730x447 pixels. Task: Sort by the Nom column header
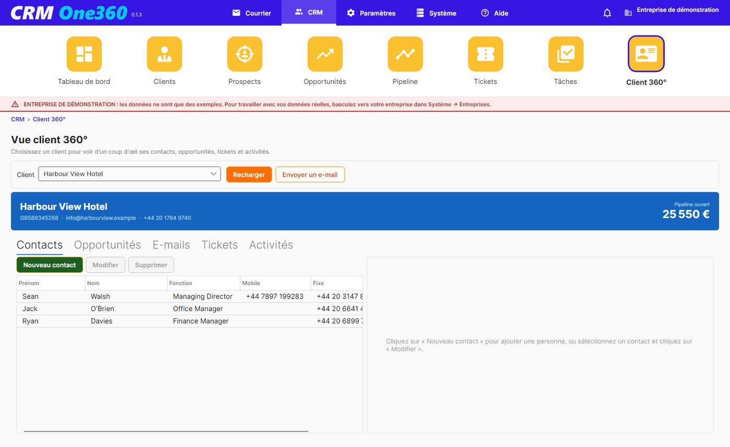(126, 283)
